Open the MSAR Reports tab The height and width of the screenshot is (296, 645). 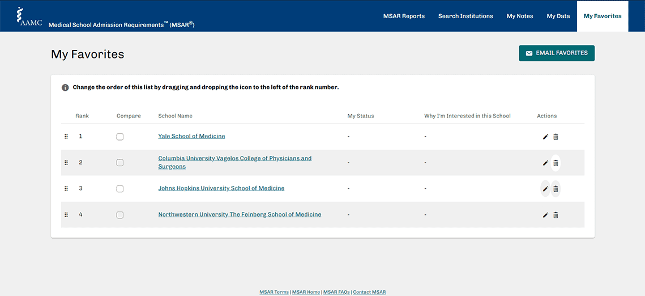404,16
